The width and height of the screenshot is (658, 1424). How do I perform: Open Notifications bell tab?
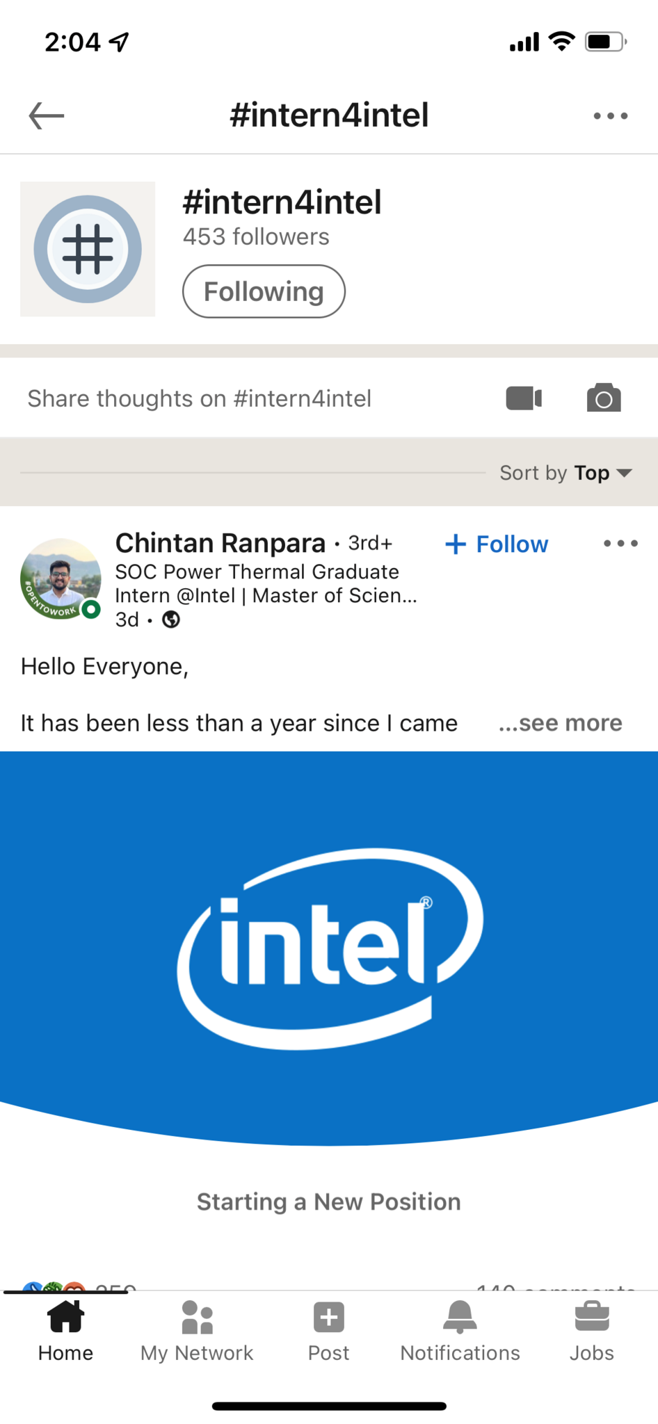point(460,1330)
